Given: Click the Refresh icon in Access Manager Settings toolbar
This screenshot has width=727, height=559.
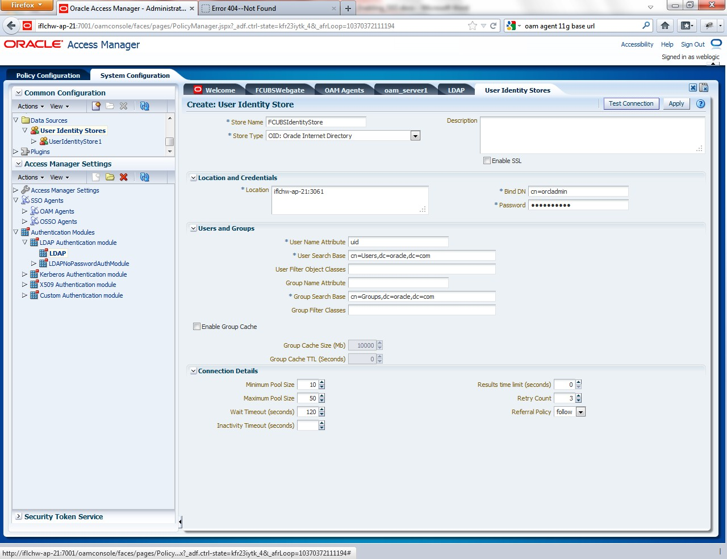Looking at the screenshot, I should (145, 177).
